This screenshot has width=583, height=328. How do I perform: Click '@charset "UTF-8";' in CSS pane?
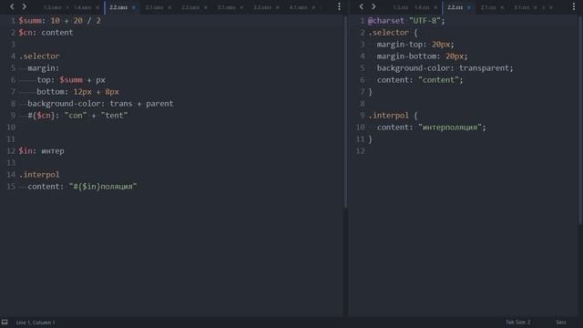[x=406, y=21]
